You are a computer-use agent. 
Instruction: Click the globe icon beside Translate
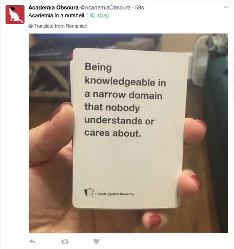click(x=31, y=26)
